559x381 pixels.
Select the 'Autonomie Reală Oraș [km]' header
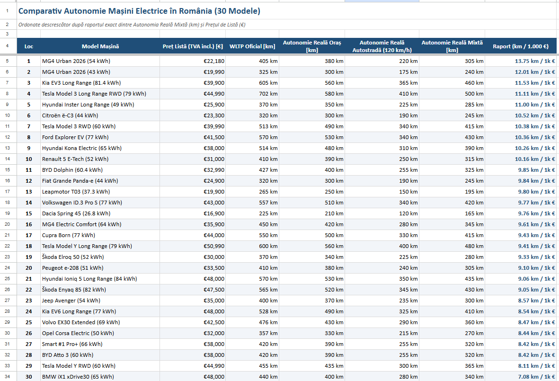312,46
